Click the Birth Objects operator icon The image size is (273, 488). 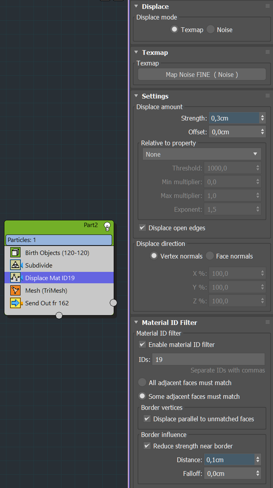coord(15,252)
